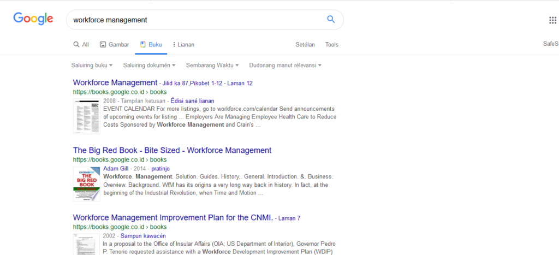Expand the Saluiring buku dropdown
The width and height of the screenshot is (559, 255).
[x=92, y=66]
